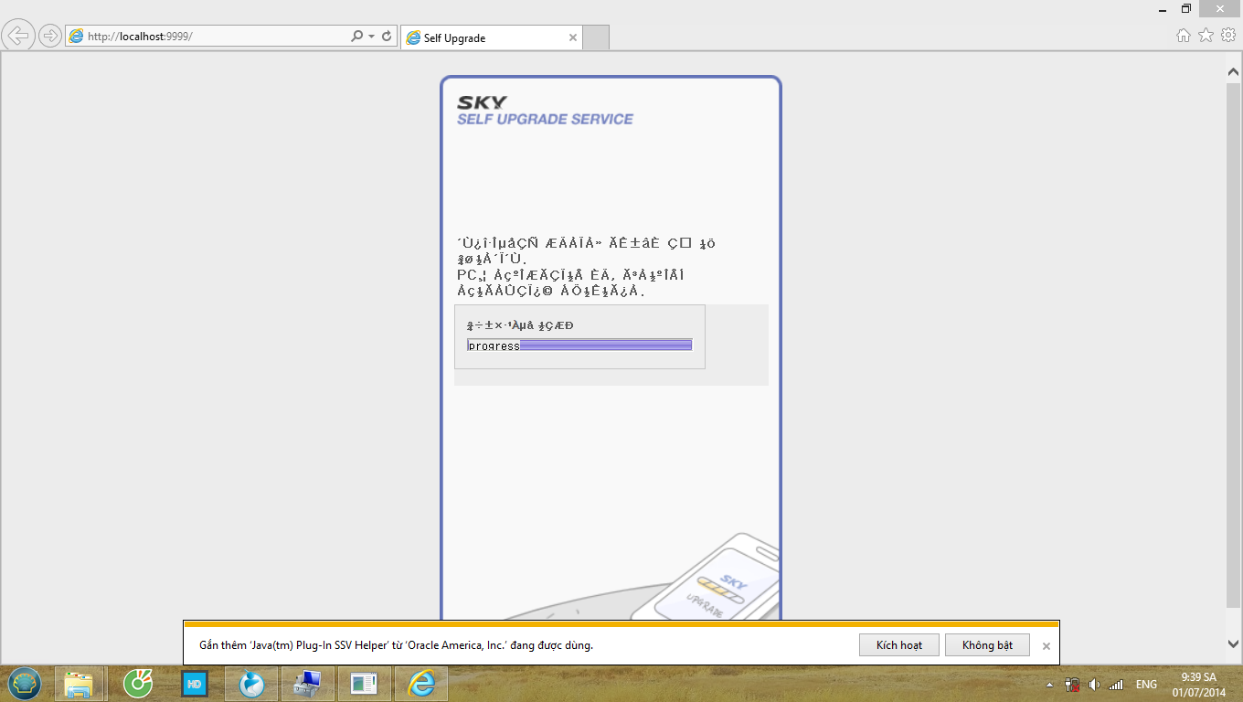Open the Home page icon
The width and height of the screenshot is (1243, 702).
click(1184, 36)
